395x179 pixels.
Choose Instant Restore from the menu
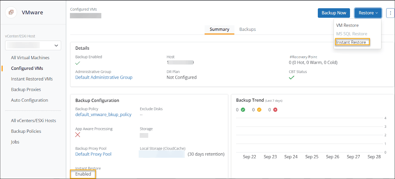[351, 42]
